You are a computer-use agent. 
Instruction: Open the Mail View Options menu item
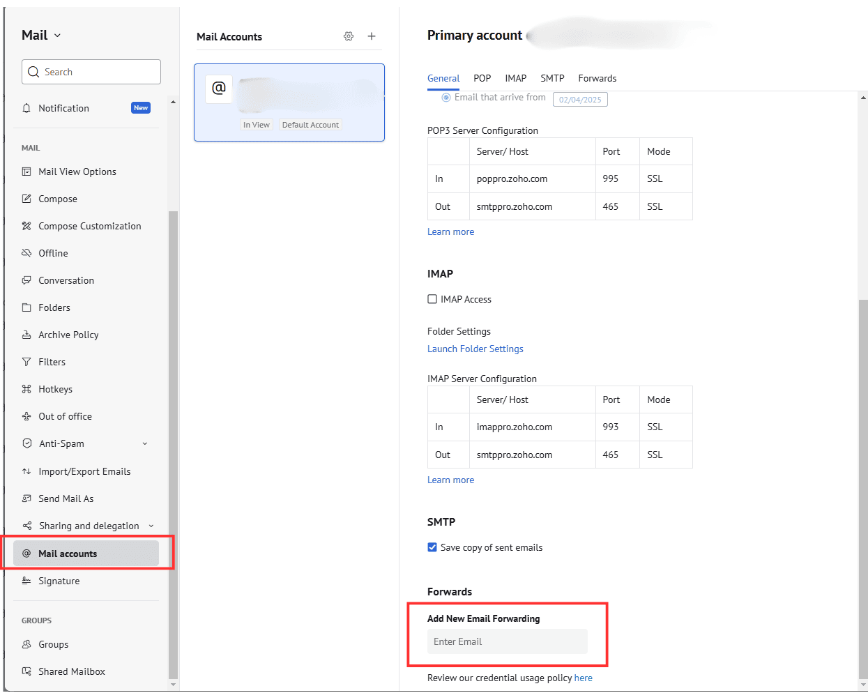pyautogui.click(x=86, y=172)
